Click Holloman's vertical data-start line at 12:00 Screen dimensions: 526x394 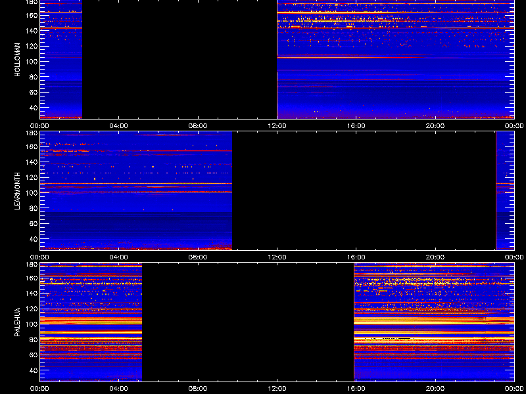(277, 60)
